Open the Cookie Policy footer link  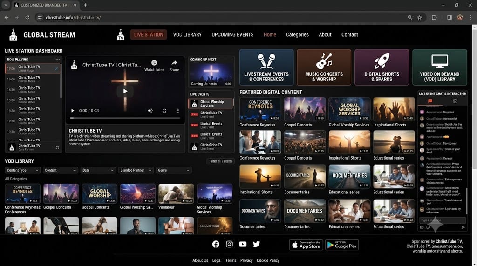coord(268,260)
